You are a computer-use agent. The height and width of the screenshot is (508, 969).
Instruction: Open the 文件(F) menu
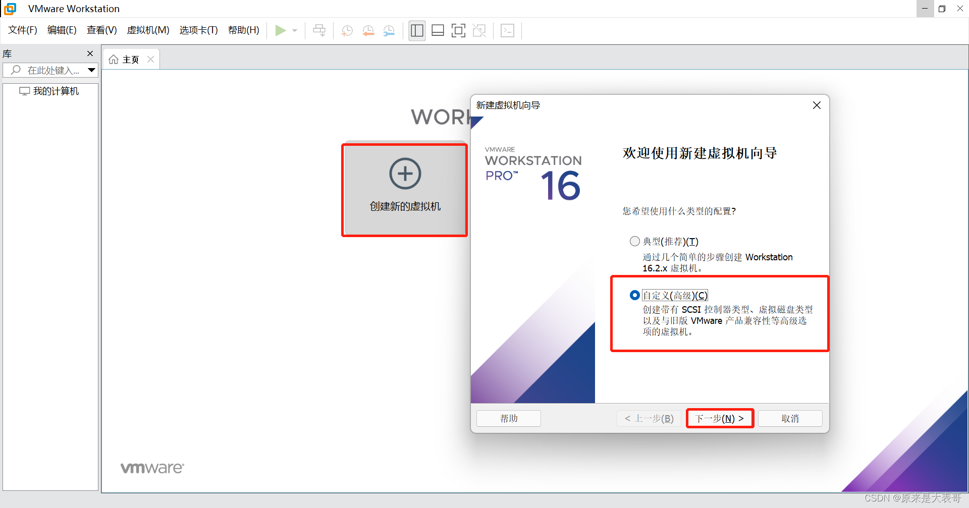pos(23,30)
